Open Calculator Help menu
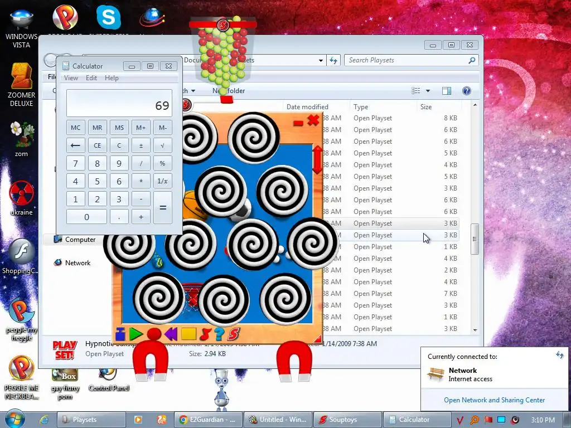This screenshot has height=428, width=571. tap(112, 78)
